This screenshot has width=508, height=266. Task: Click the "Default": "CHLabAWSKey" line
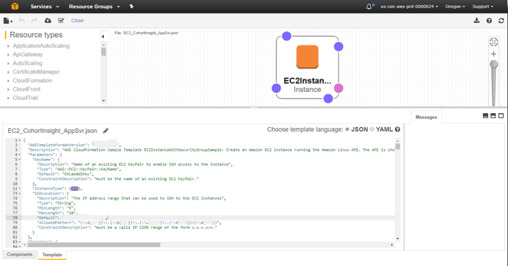tap(65, 174)
